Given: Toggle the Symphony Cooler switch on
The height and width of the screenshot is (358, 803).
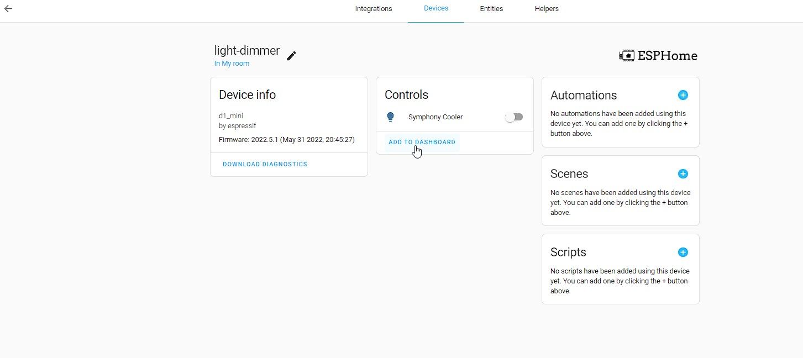Looking at the screenshot, I should 513,117.
